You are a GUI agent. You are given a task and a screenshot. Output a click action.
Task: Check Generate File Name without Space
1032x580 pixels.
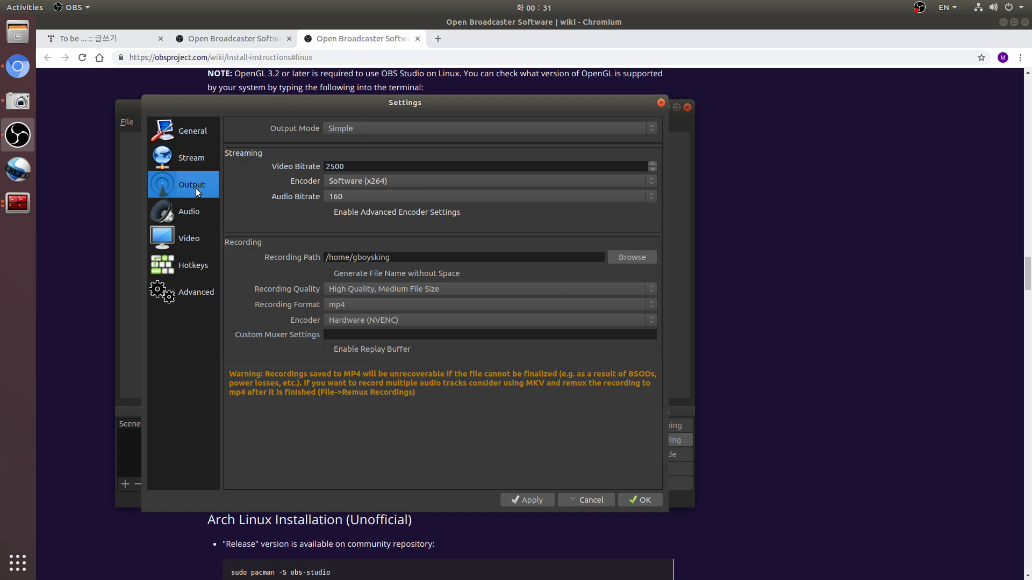327,273
